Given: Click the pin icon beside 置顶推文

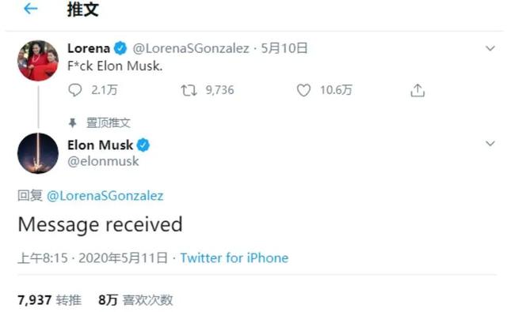Looking at the screenshot, I should pyautogui.click(x=72, y=122).
